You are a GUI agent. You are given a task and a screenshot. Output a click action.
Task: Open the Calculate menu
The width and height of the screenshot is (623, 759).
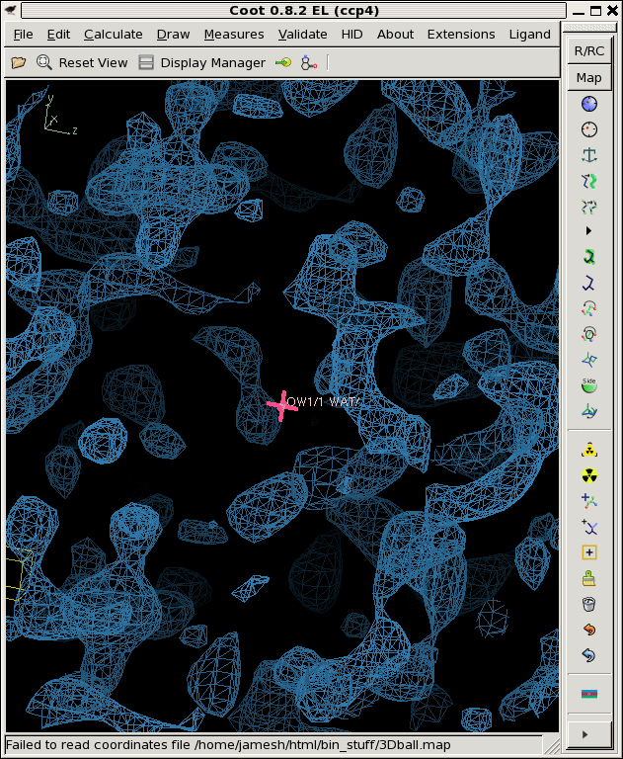[x=113, y=35]
